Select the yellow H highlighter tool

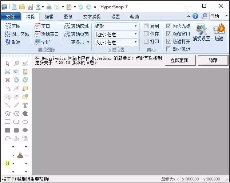coord(8,163)
